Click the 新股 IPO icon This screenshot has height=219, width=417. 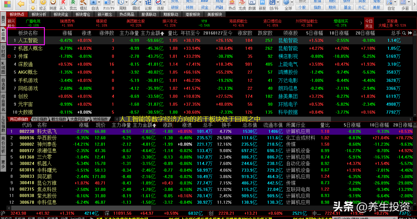[x=262, y=2]
